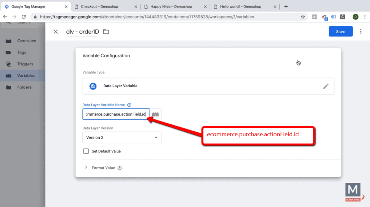This screenshot has height=207, width=370.
Task: Go back in browser history
Action: 5,17
